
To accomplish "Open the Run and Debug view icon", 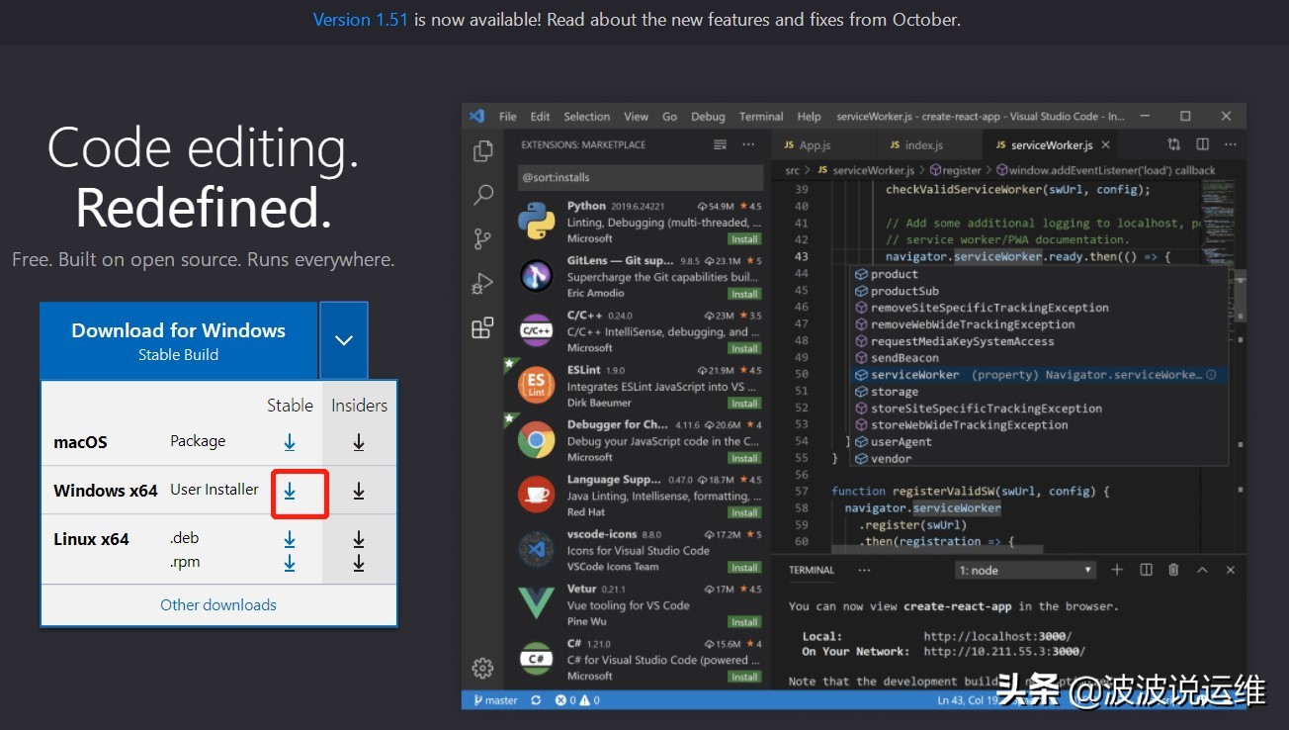I will pyautogui.click(x=481, y=283).
